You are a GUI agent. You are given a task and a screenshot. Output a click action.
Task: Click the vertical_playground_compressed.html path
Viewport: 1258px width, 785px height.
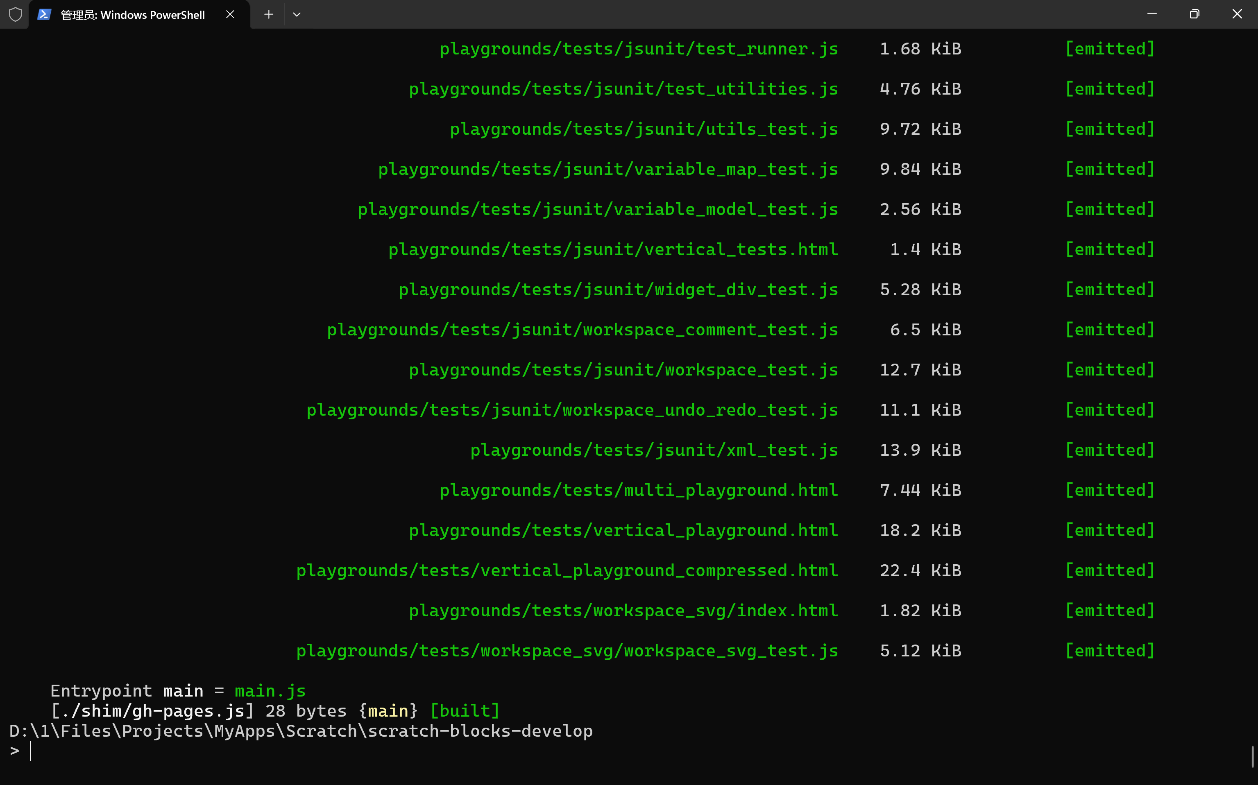click(x=567, y=570)
